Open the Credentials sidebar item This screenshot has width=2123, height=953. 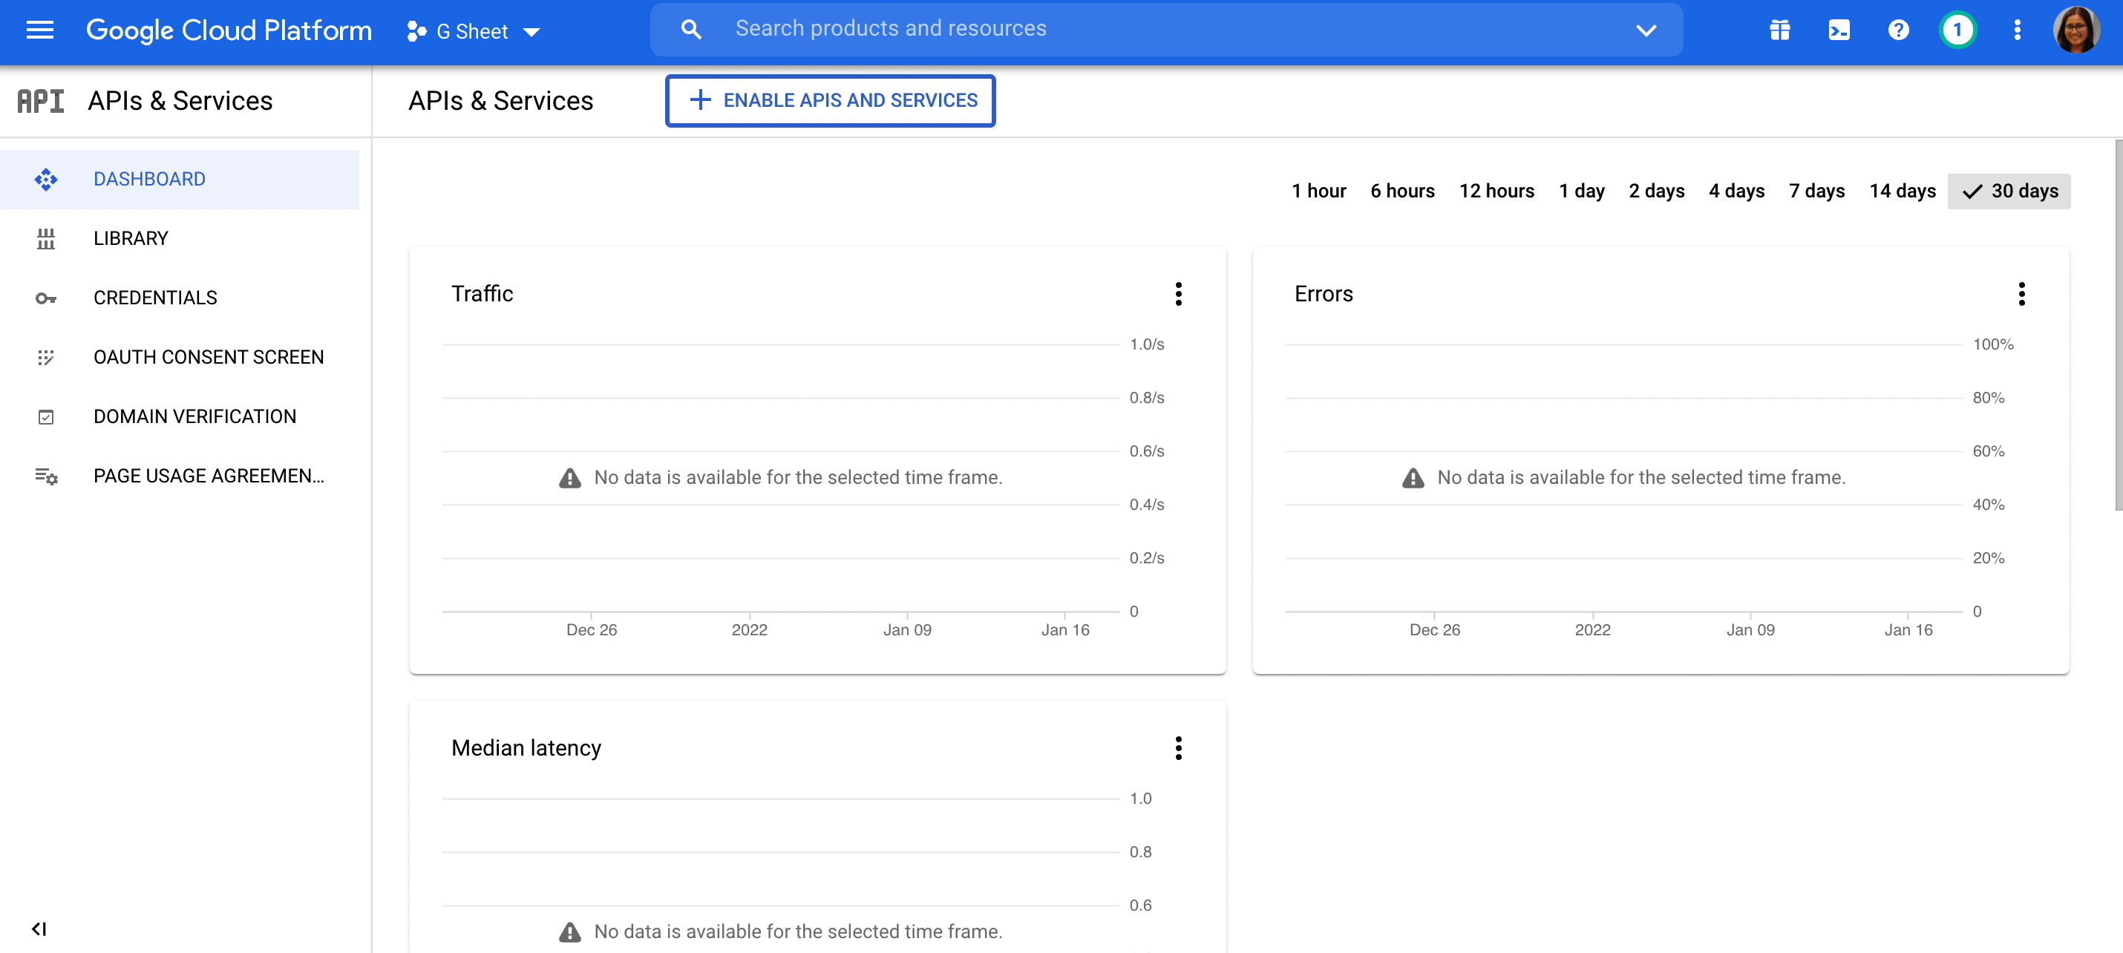coord(180,298)
